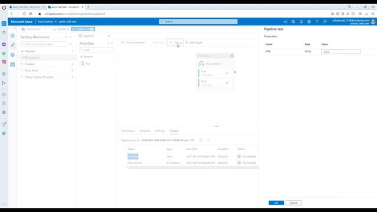Image resolution: width=377 pixels, height=212 pixels.
Task: Click Add trigger in pipeline toolbar
Action: click(194, 42)
